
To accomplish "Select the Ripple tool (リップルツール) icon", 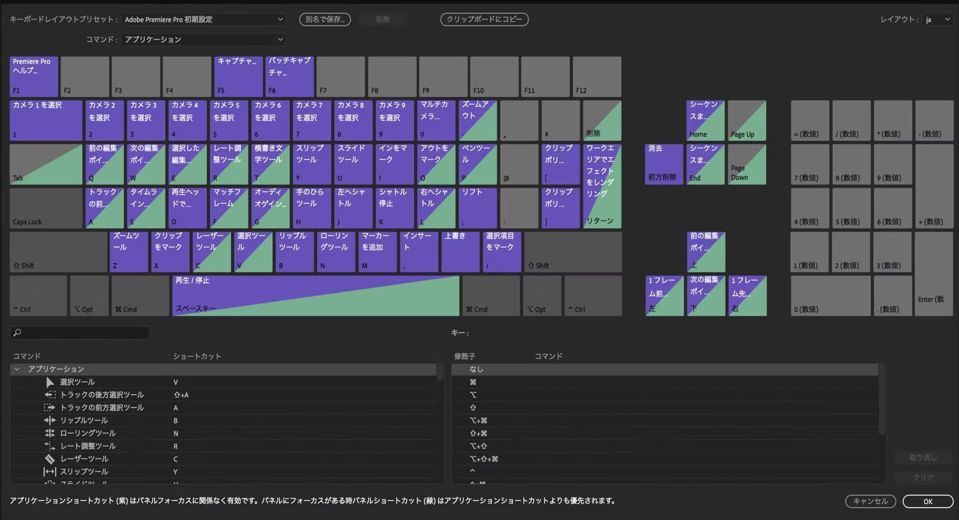I will pyautogui.click(x=50, y=420).
